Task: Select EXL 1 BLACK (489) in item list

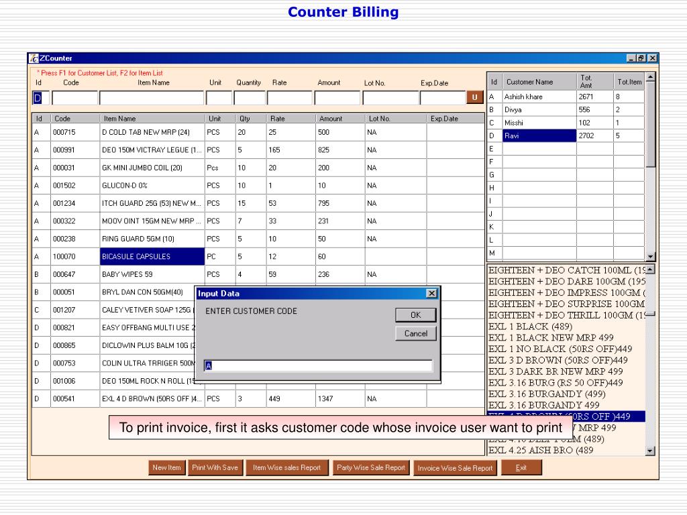Action: coord(566,327)
